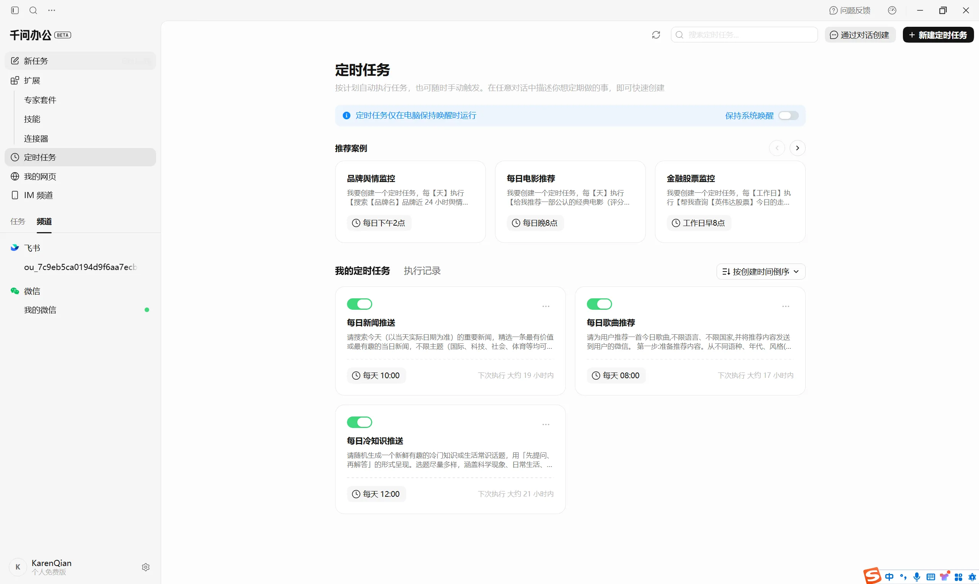
Task: Go to previous recommended cases
Action: click(x=777, y=148)
